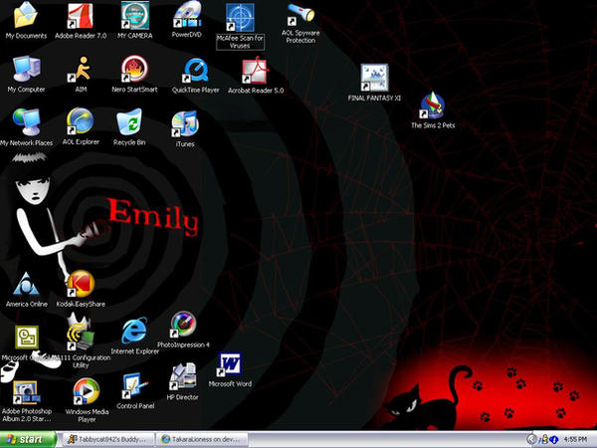Open the MY CAMERA shortcut

(134, 15)
